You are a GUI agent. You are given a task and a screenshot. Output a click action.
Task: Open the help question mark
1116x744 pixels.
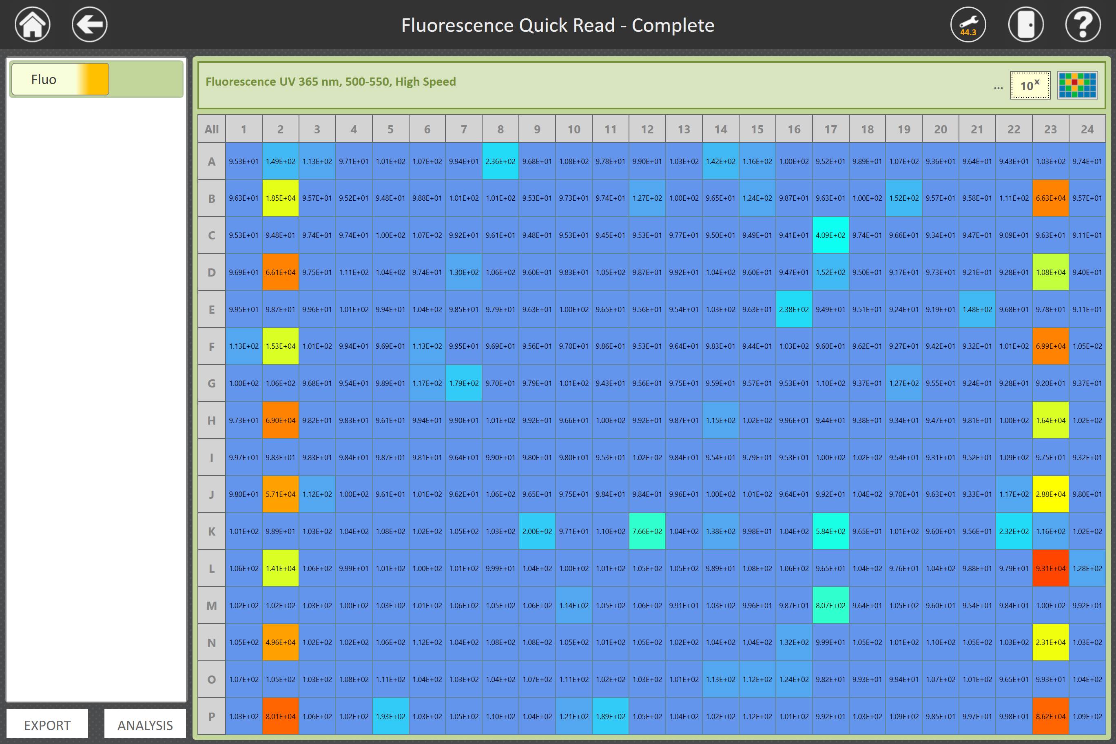(x=1082, y=24)
